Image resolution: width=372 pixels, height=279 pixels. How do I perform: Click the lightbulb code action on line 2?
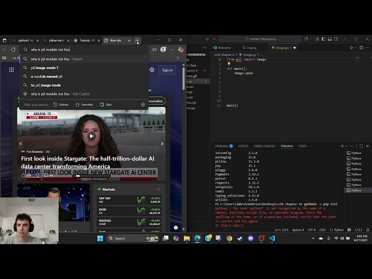[x=229, y=64]
